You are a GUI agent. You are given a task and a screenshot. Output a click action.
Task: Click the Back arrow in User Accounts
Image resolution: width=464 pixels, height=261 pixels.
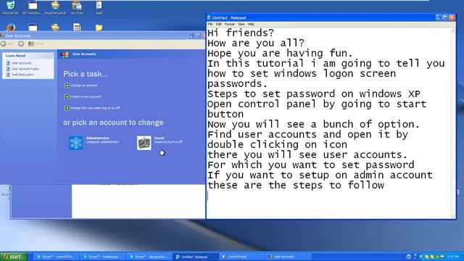(4, 43)
